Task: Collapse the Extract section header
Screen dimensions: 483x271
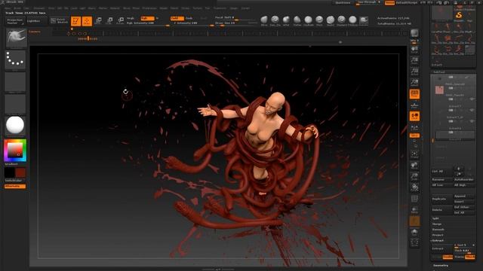Action: [438, 241]
